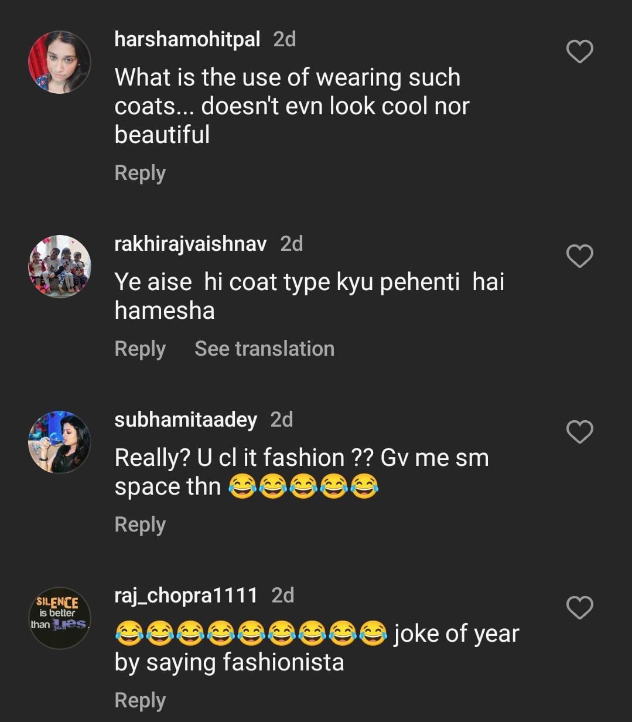Select the "joke of year" comment text
The height and width of the screenshot is (722, 632).
(316, 648)
